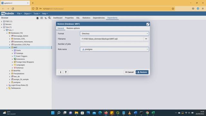This screenshot has width=206, height=116.
Task: Open the Dependencies tab
Action: pos(99,18)
